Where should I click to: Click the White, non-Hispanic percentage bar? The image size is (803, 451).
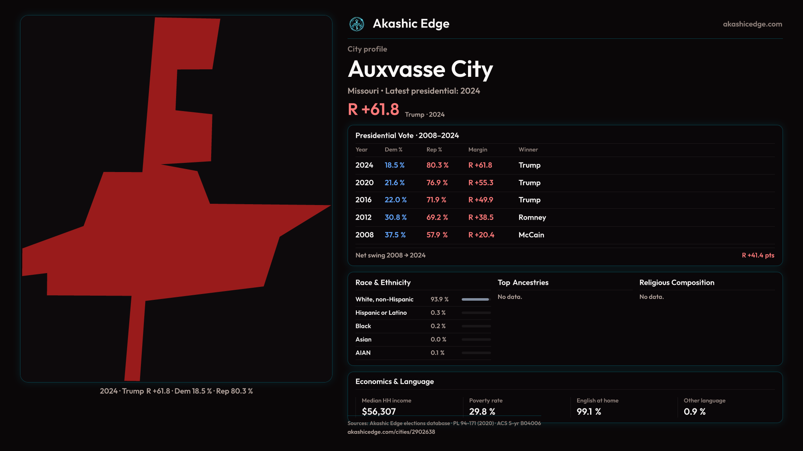[476, 299]
